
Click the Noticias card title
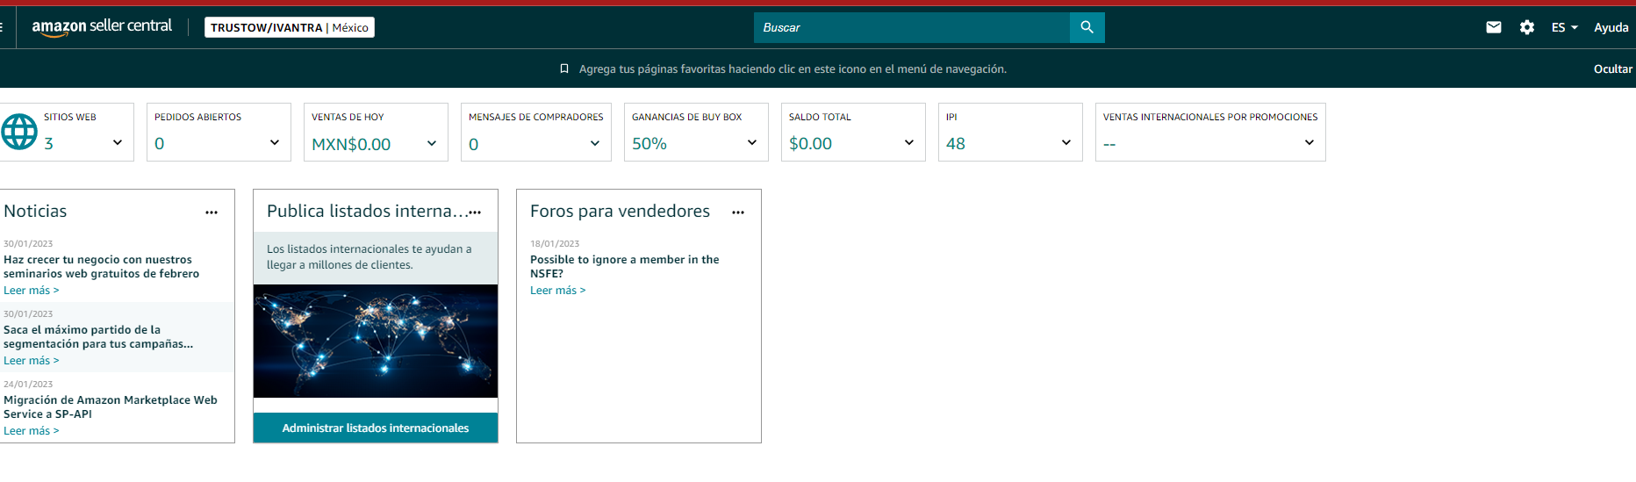coord(35,211)
